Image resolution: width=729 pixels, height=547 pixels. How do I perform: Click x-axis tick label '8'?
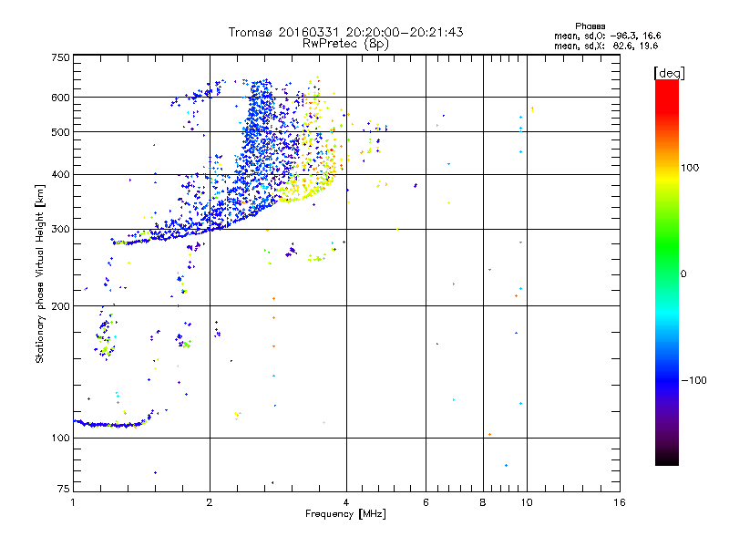(483, 502)
